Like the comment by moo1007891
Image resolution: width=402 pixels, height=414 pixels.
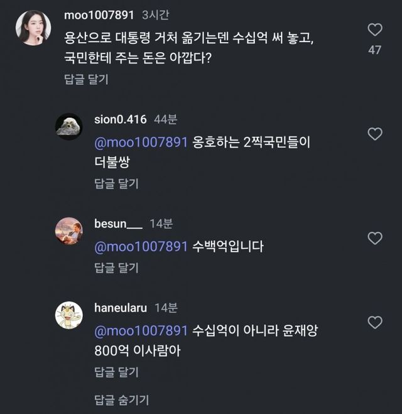point(374,30)
